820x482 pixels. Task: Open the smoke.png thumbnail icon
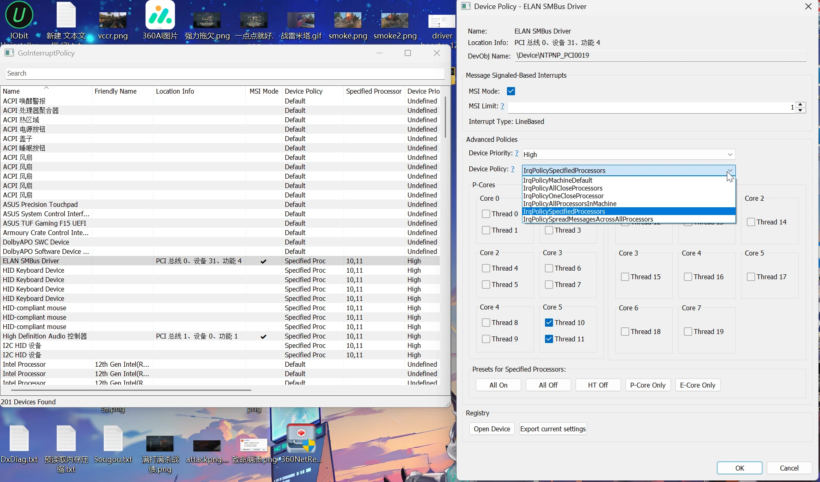[347, 20]
